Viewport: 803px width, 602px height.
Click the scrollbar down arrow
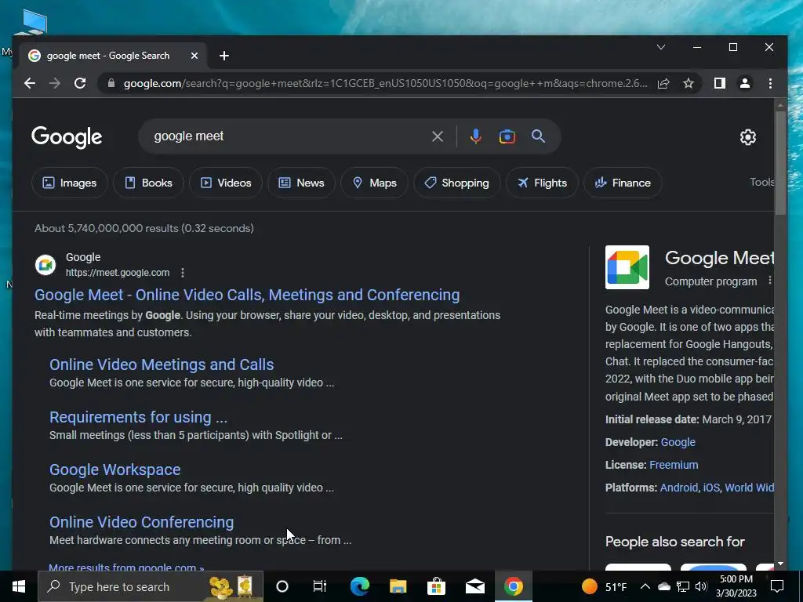coord(780,564)
